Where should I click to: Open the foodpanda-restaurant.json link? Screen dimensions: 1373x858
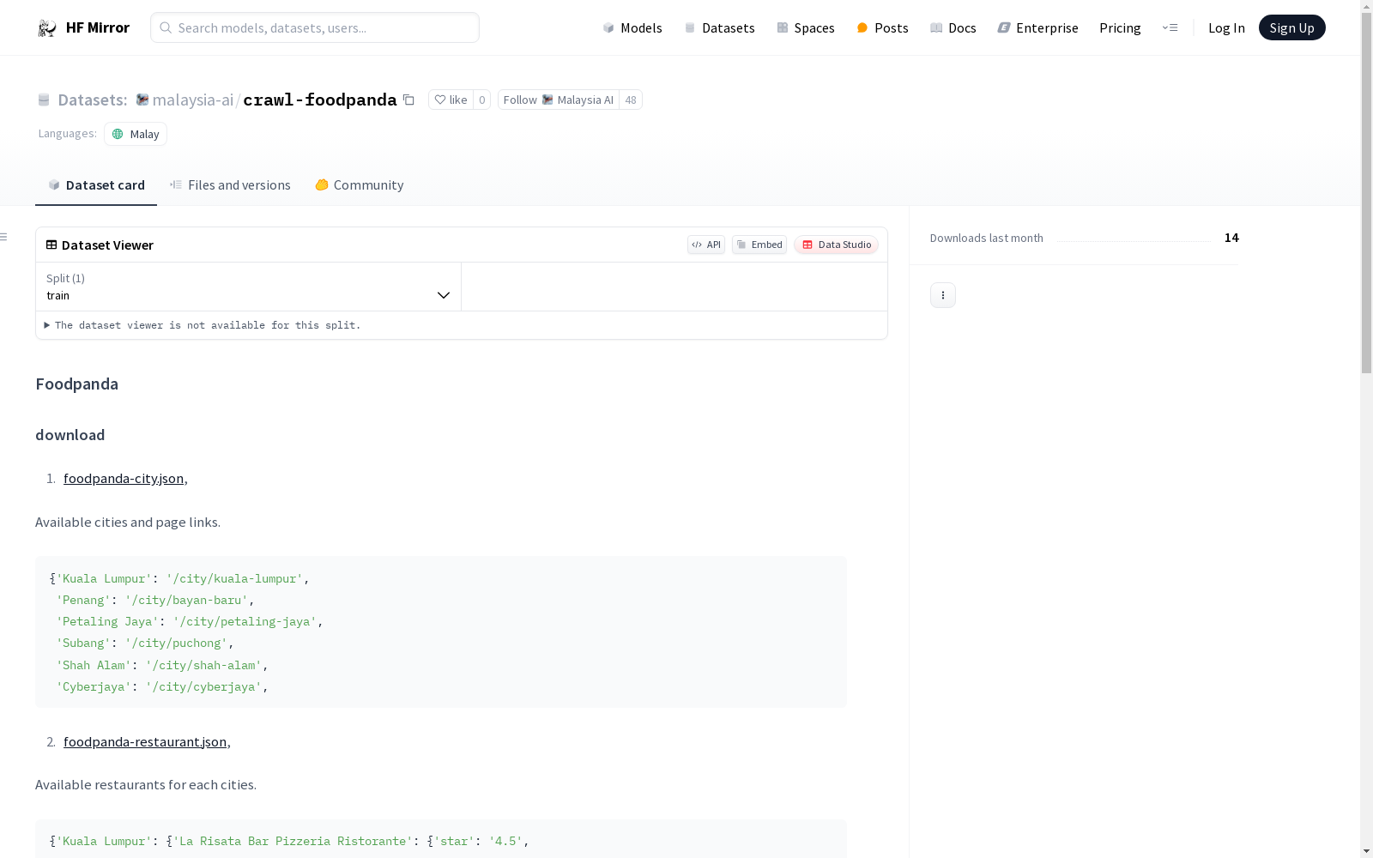click(145, 741)
